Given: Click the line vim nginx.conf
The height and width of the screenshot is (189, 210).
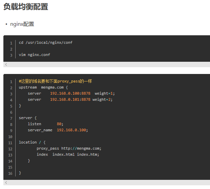Looking at the screenshot, I should (35, 55).
